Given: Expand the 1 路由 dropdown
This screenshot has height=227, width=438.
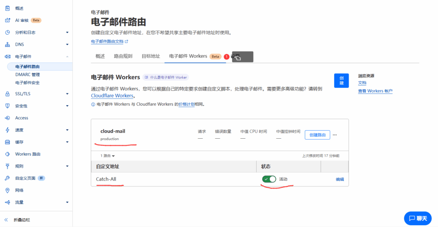Looking at the screenshot, I should [107, 156].
